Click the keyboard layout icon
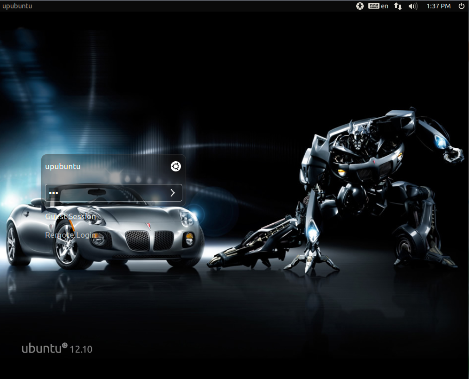 click(373, 6)
